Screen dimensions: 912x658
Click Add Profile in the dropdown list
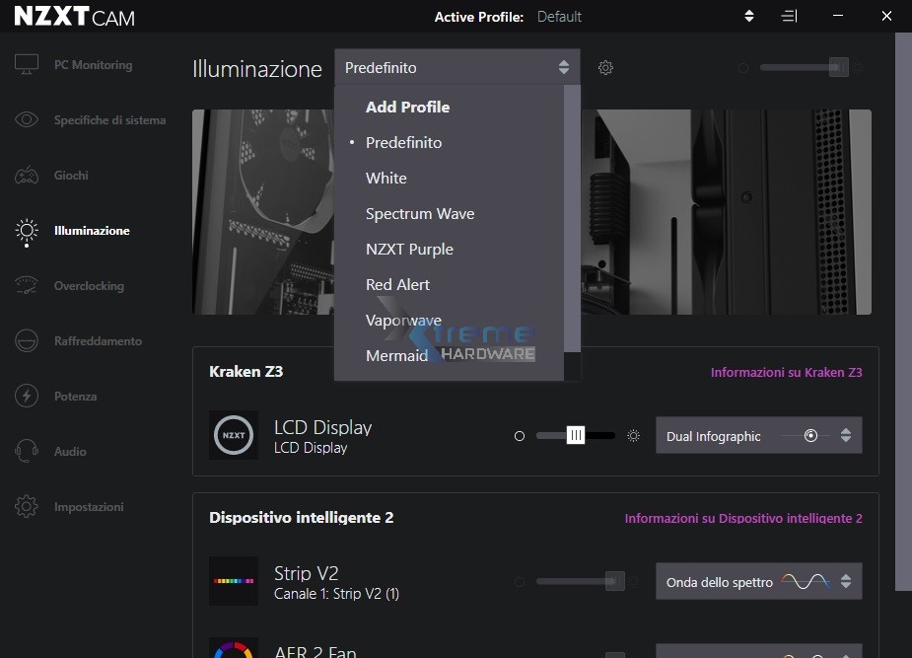[x=407, y=108]
